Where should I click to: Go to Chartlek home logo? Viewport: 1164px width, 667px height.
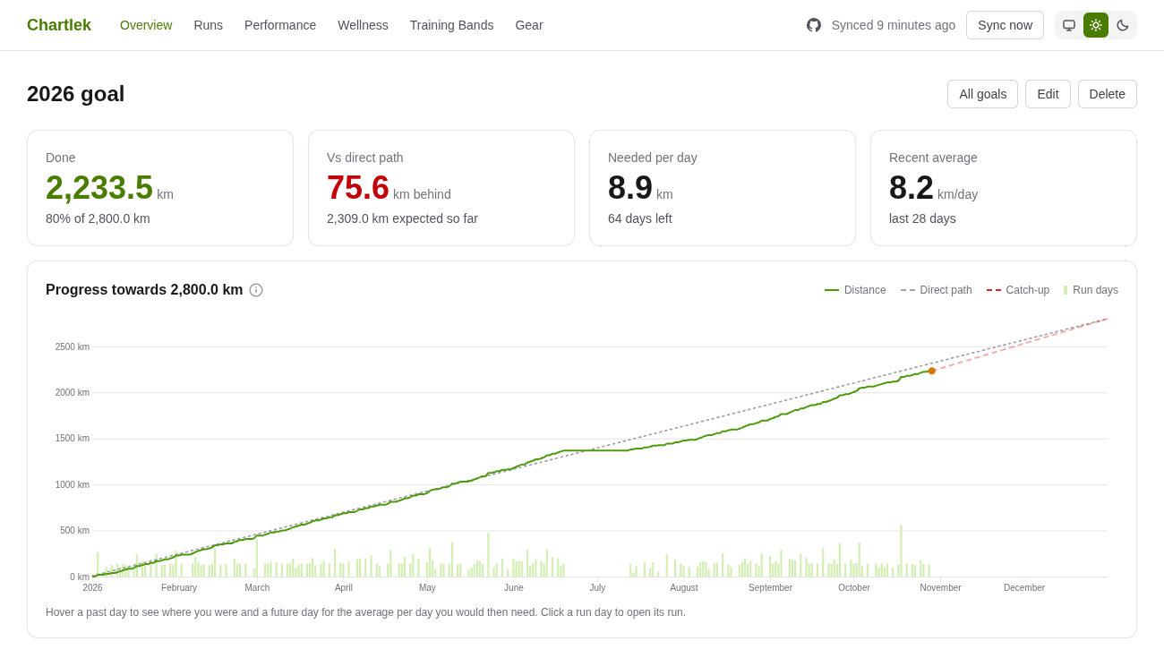tap(59, 25)
